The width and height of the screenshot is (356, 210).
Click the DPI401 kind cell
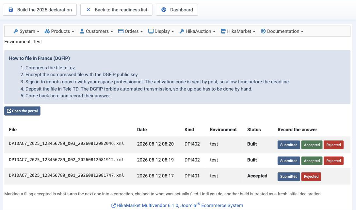(x=192, y=176)
